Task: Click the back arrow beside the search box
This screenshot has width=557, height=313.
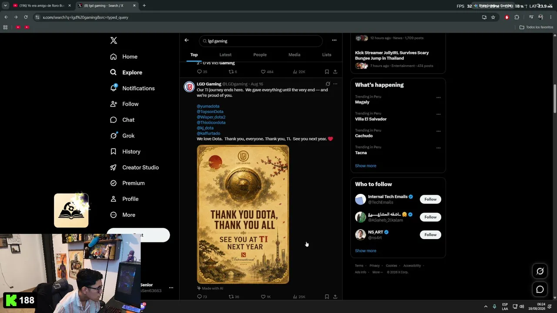Action: point(187,40)
